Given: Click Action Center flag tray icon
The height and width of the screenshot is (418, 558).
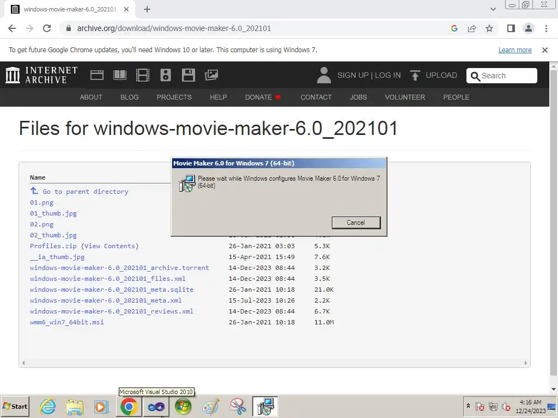Looking at the screenshot, I should (x=480, y=406).
